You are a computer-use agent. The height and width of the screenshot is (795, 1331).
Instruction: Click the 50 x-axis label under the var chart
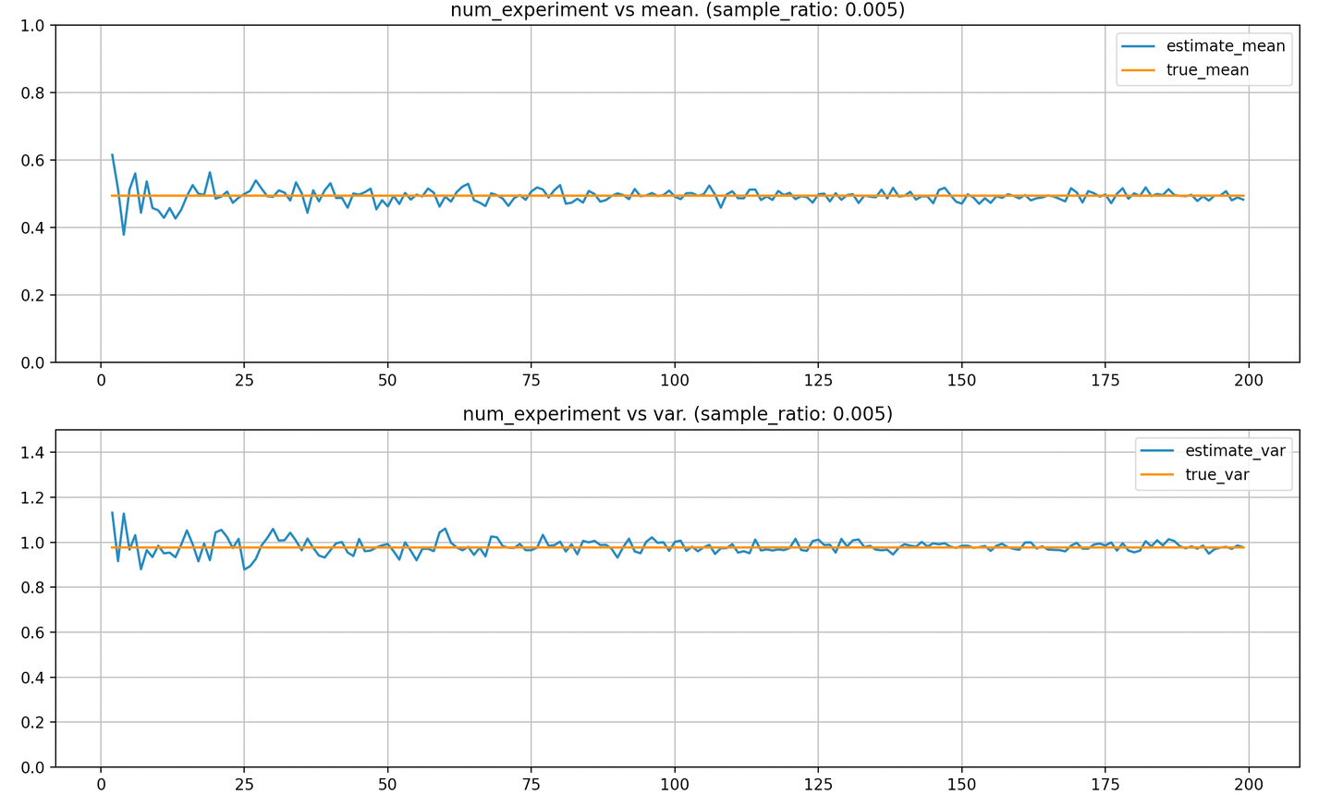pos(387,785)
